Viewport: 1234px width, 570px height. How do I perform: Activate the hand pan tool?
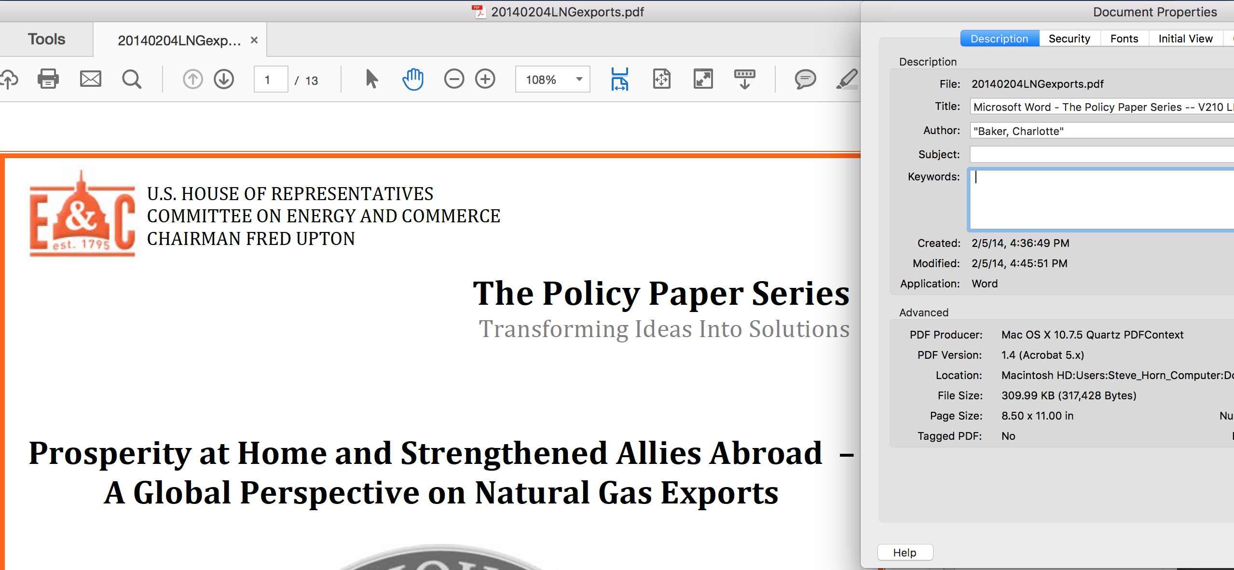413,79
